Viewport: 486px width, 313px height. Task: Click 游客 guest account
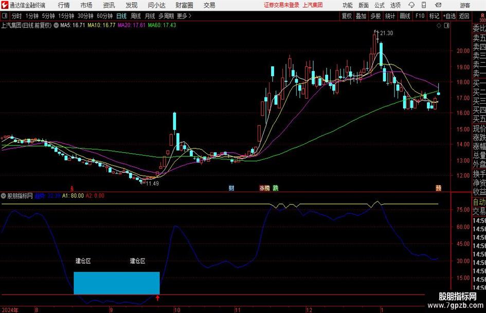click(x=465, y=5)
